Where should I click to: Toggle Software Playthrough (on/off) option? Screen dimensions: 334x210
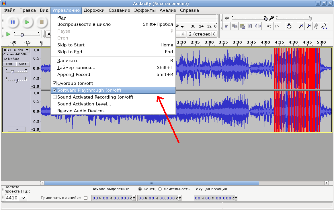click(x=113, y=90)
